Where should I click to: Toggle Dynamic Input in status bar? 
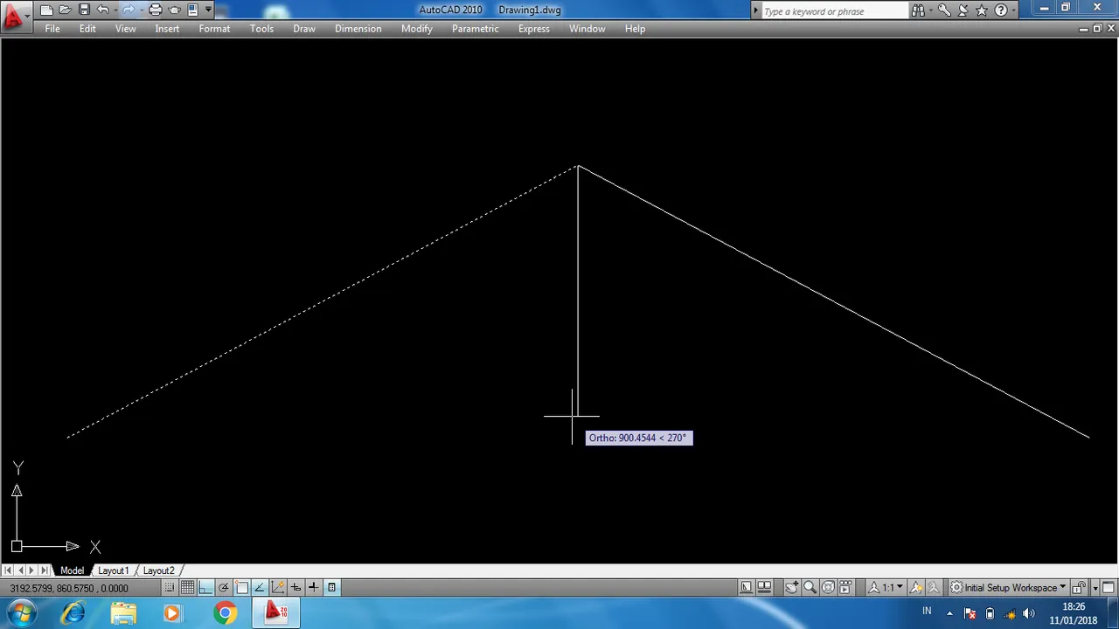point(295,588)
